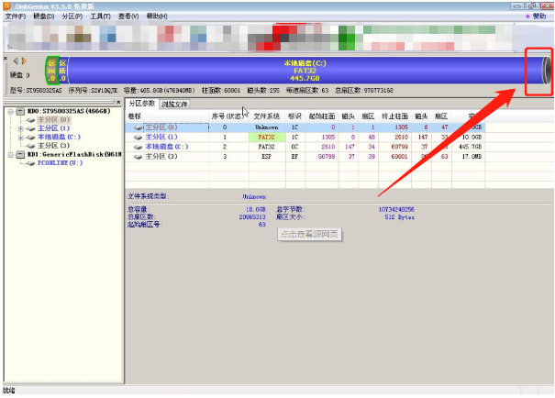Viewport: 555px width, 398px height.
Task: Click the ESP file system cell
Action: click(267, 157)
